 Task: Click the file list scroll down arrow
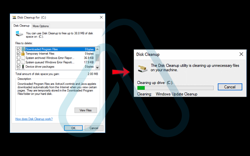click(97, 67)
